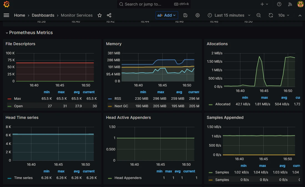Open the Add dropdown menu

167,15
